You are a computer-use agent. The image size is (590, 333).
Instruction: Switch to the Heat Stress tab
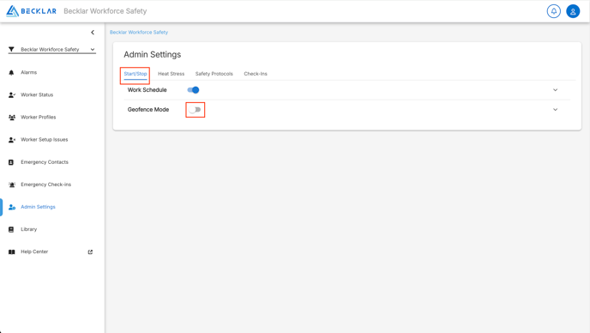172,74
